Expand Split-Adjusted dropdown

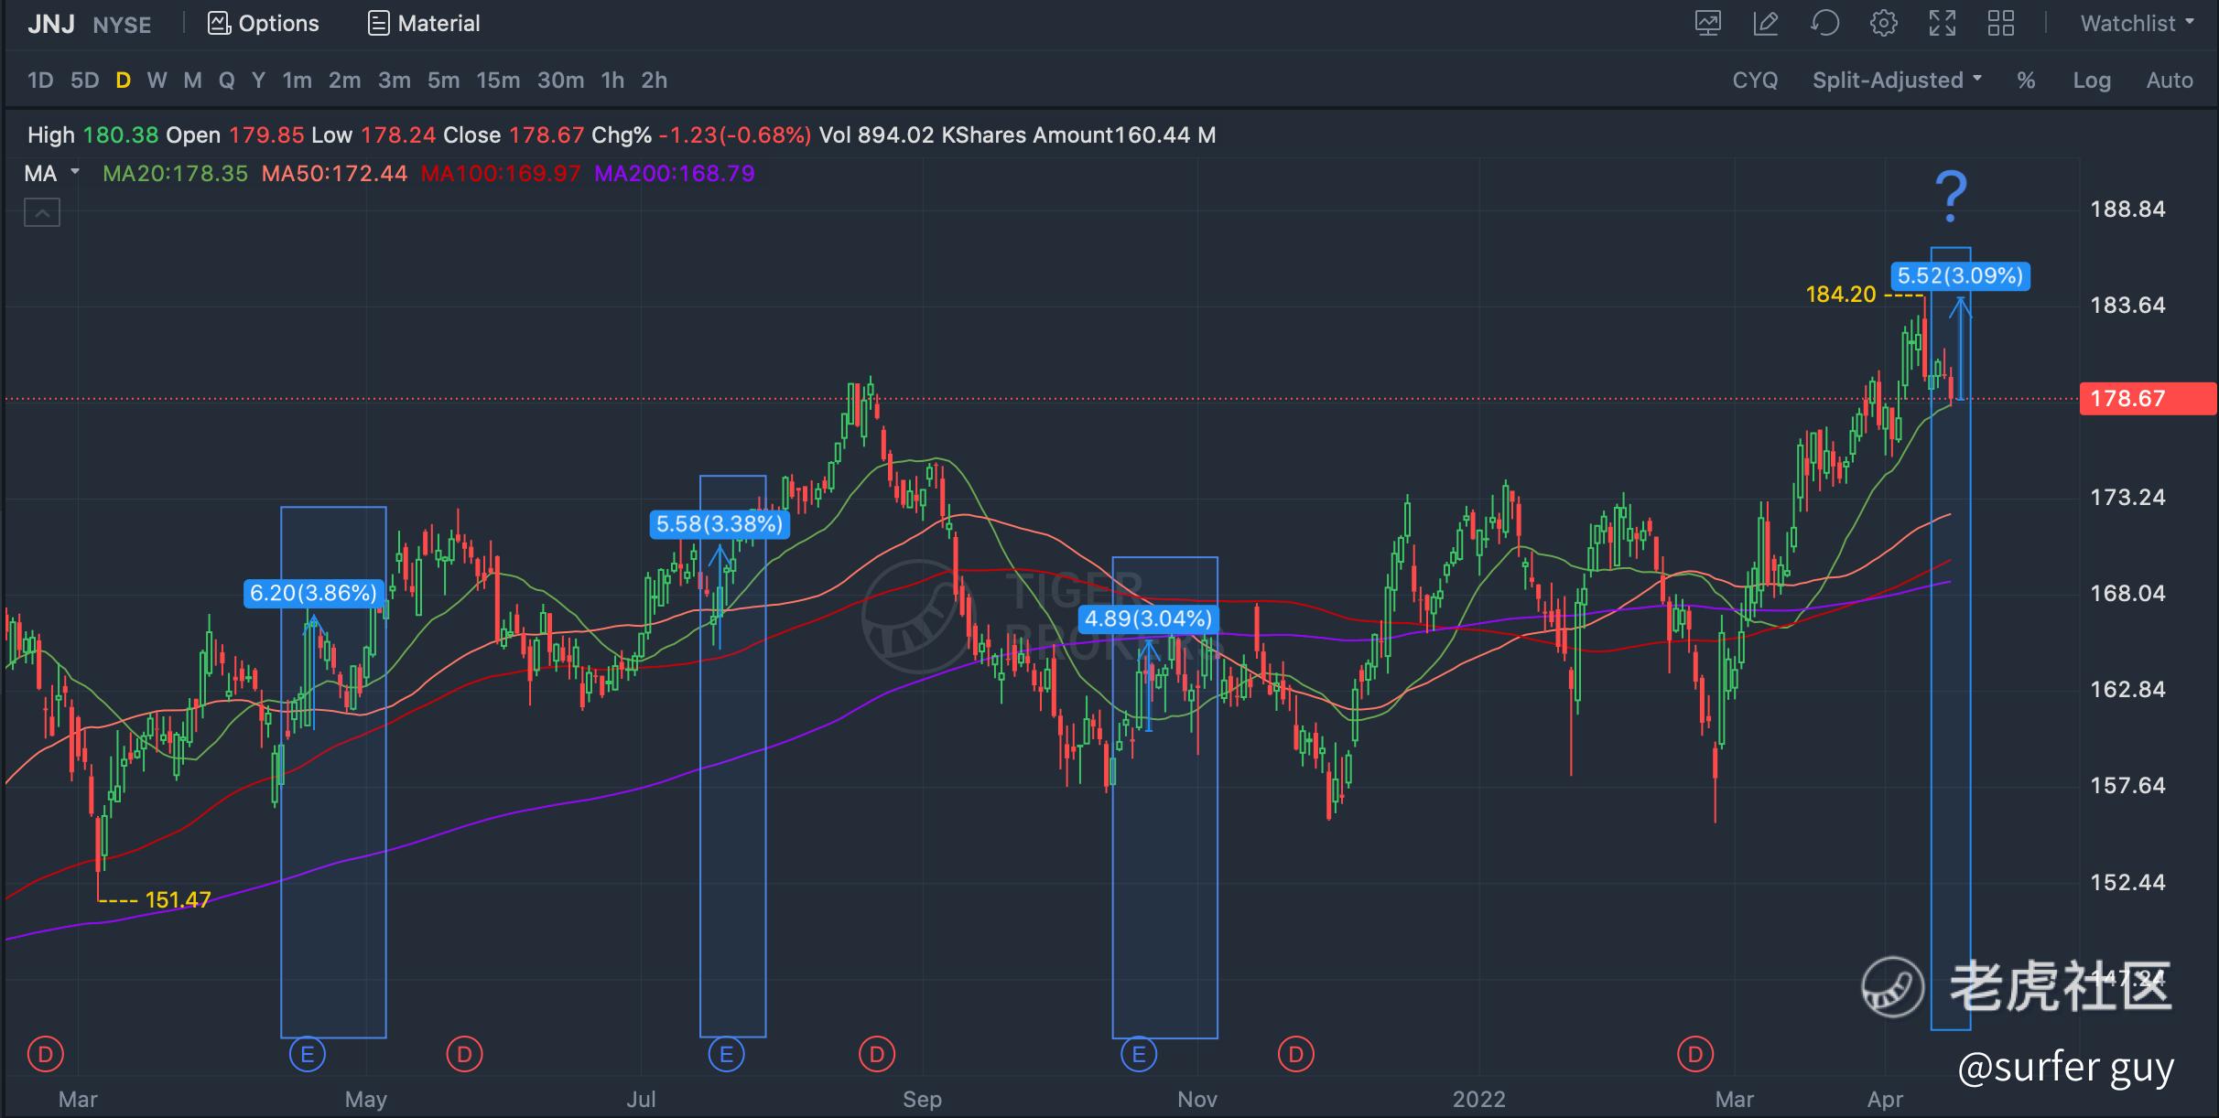tap(1897, 81)
